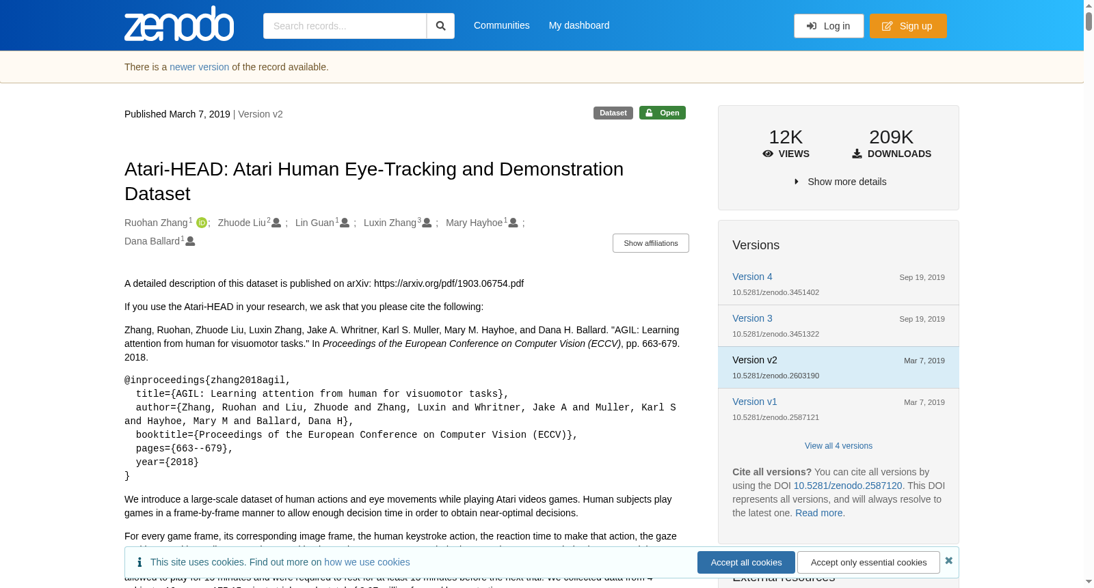
Task: Click author name Mary Hayhoe
Action: 475,223
